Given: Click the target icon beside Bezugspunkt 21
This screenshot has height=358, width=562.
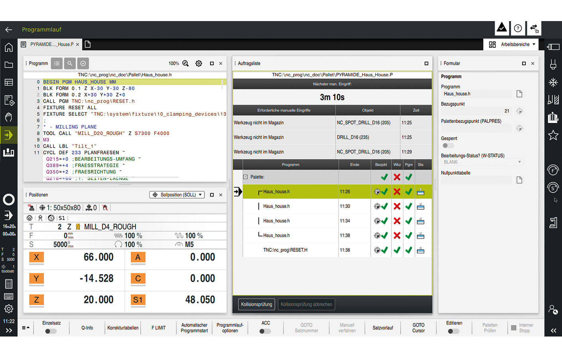Looking at the screenshot, I should pos(519,111).
